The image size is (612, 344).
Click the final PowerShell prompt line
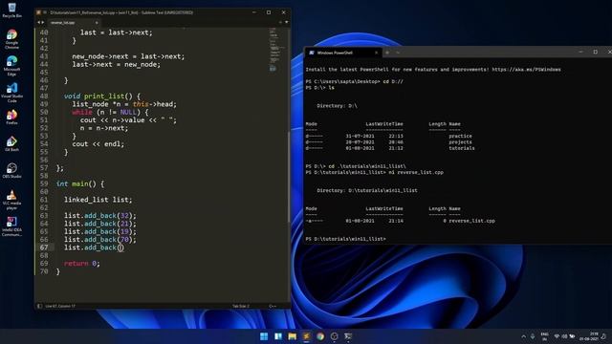coord(346,239)
